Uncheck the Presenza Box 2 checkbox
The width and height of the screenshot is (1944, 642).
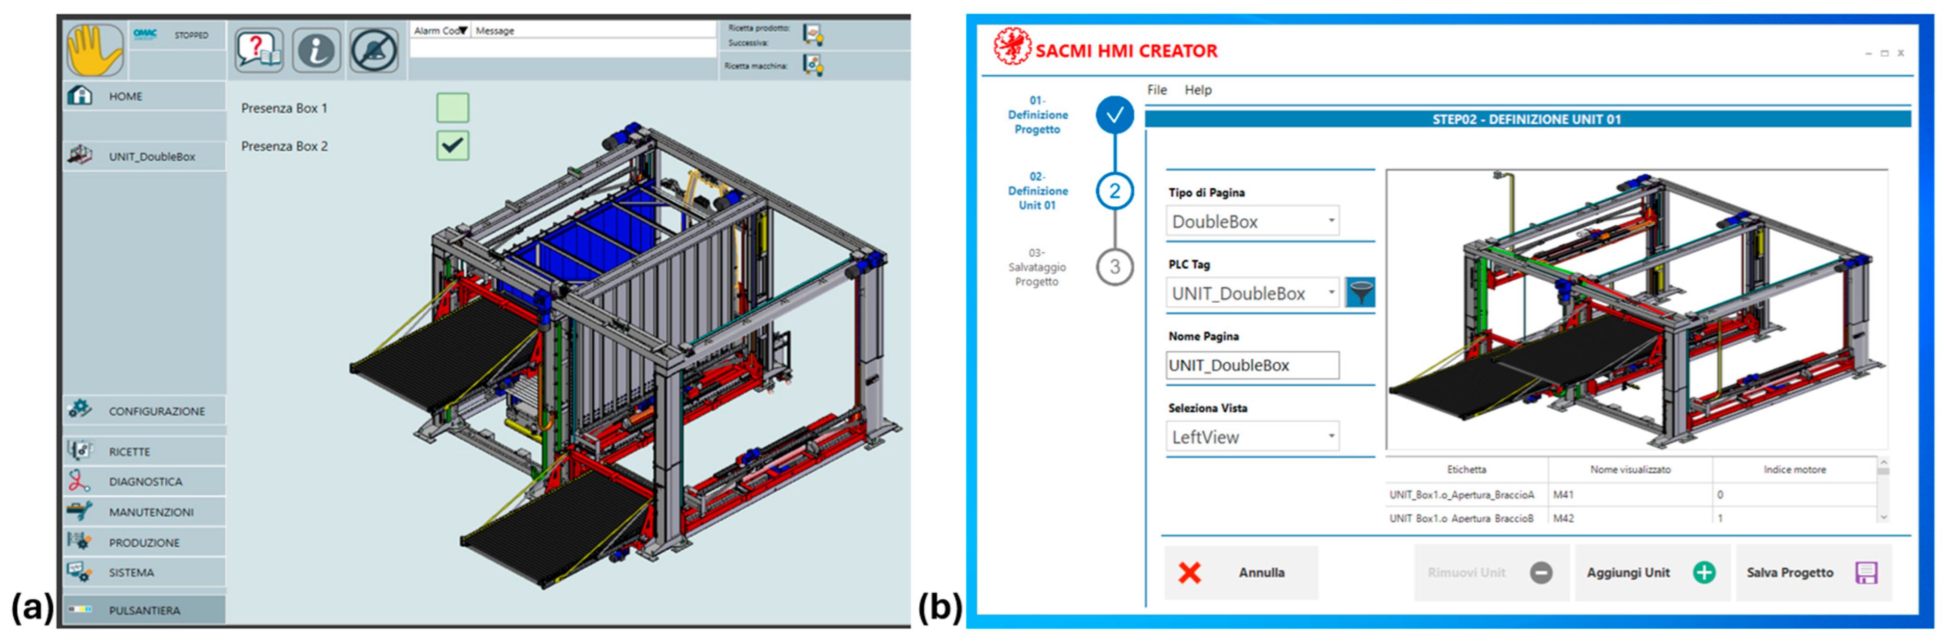tap(452, 145)
